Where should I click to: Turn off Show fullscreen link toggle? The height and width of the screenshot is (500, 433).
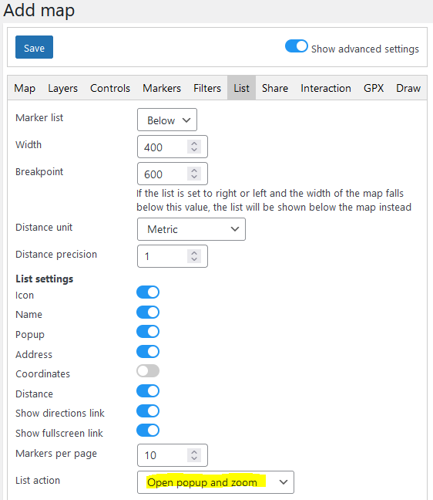[148, 431]
